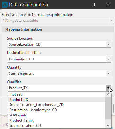Viewport: 115px width, 129px height.
Task: Select Destination_Locationtype_CD list option
Action: [57, 110]
